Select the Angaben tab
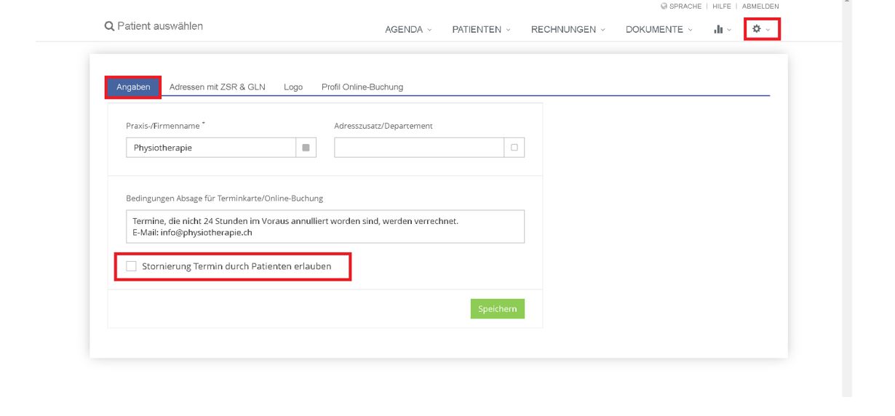Screen dimensions: 895x416 point(133,87)
